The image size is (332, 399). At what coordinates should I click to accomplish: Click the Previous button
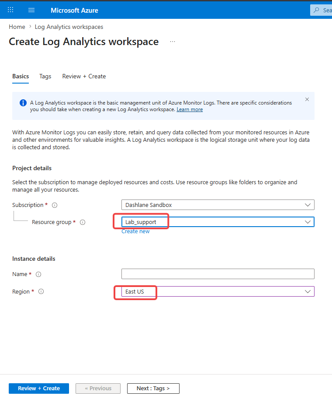click(98, 388)
